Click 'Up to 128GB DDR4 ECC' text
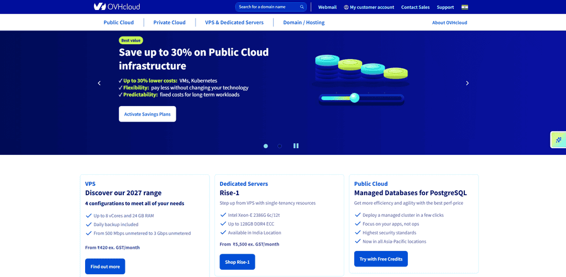The image size is (566, 277). click(x=251, y=224)
